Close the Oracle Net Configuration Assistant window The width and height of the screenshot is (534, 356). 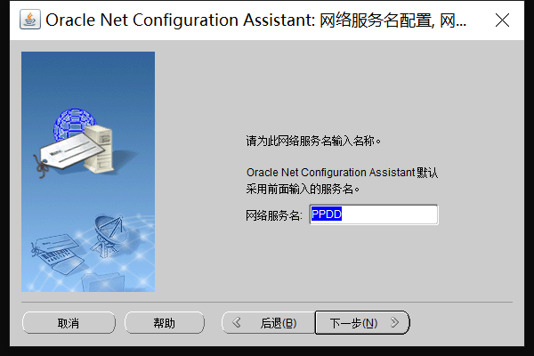[x=502, y=20]
